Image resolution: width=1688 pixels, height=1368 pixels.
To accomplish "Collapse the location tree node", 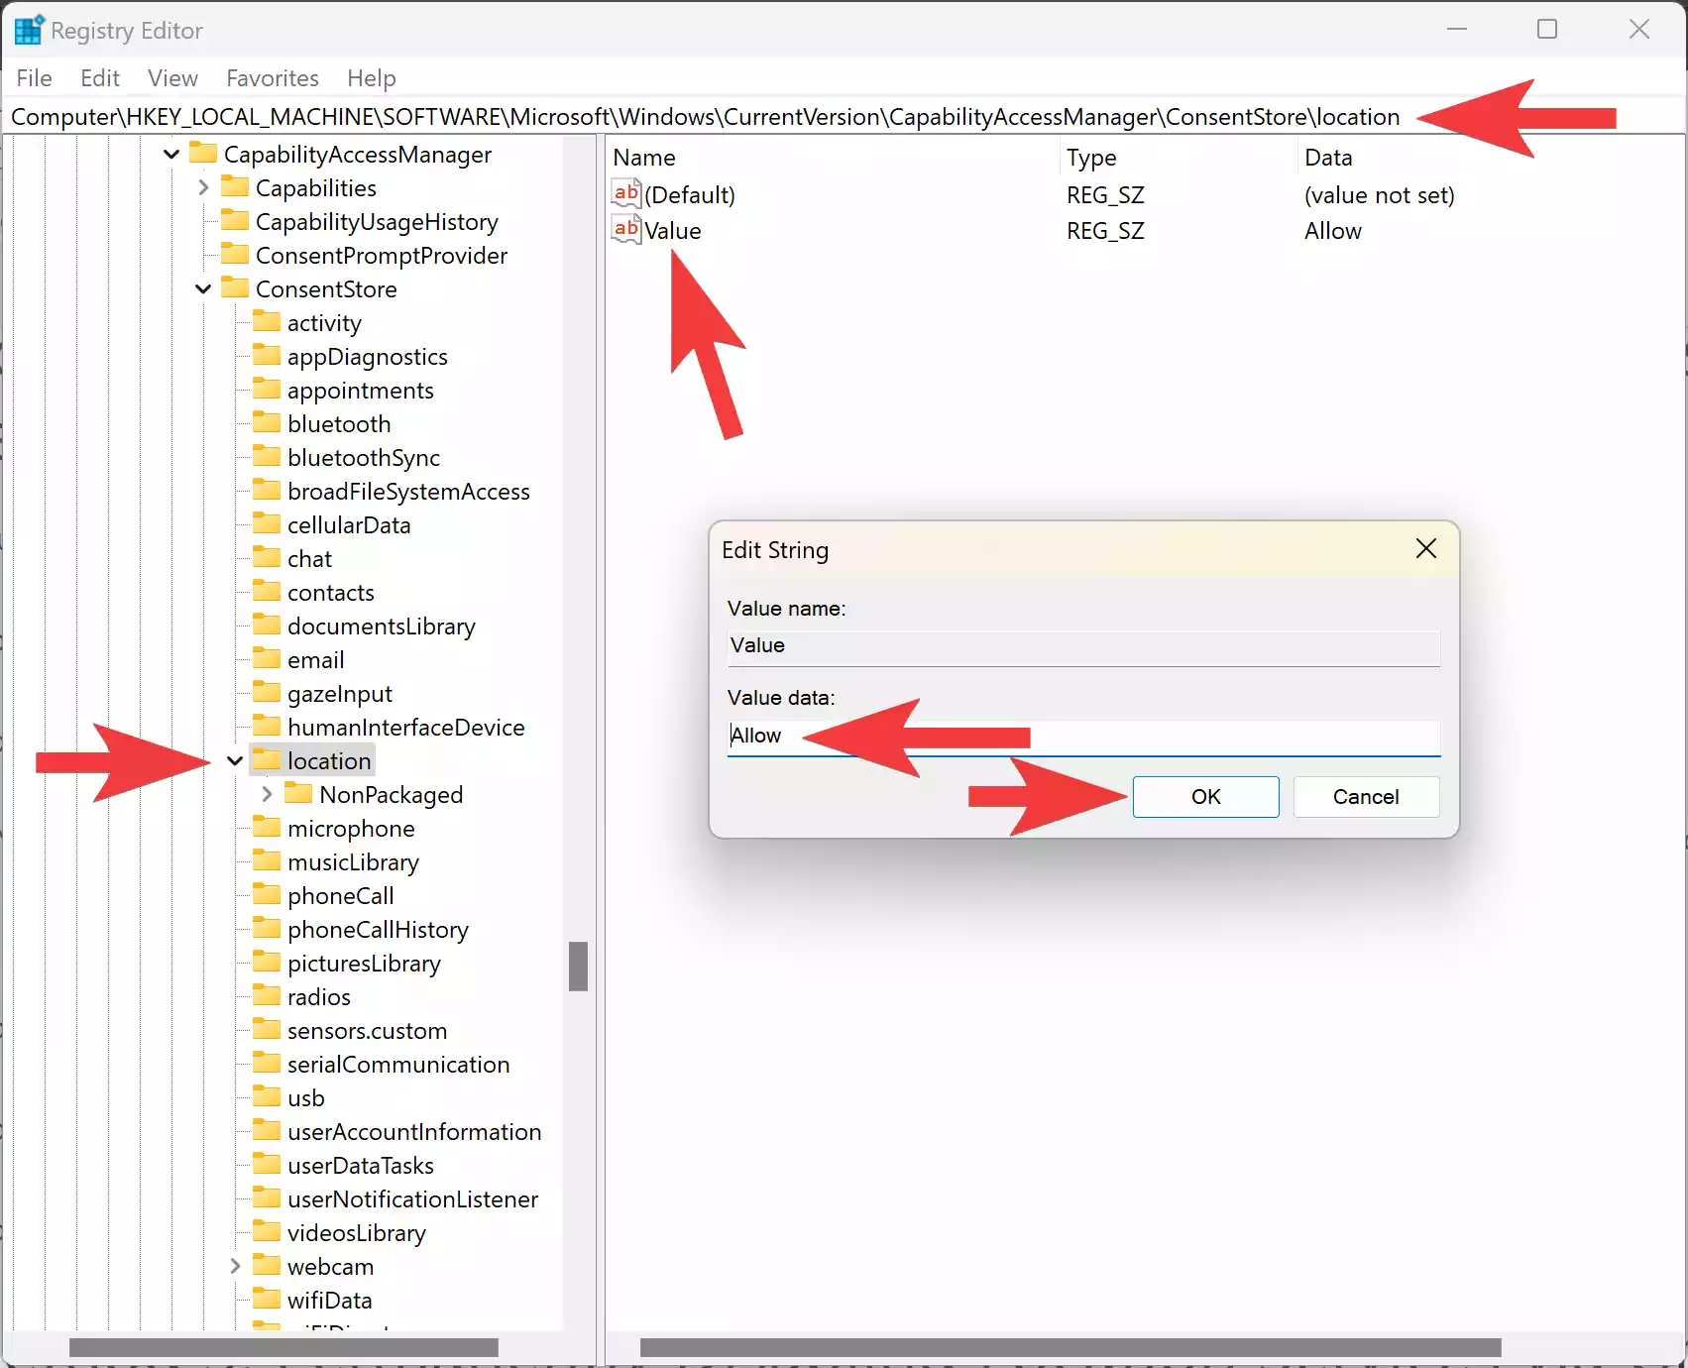I will pos(235,760).
